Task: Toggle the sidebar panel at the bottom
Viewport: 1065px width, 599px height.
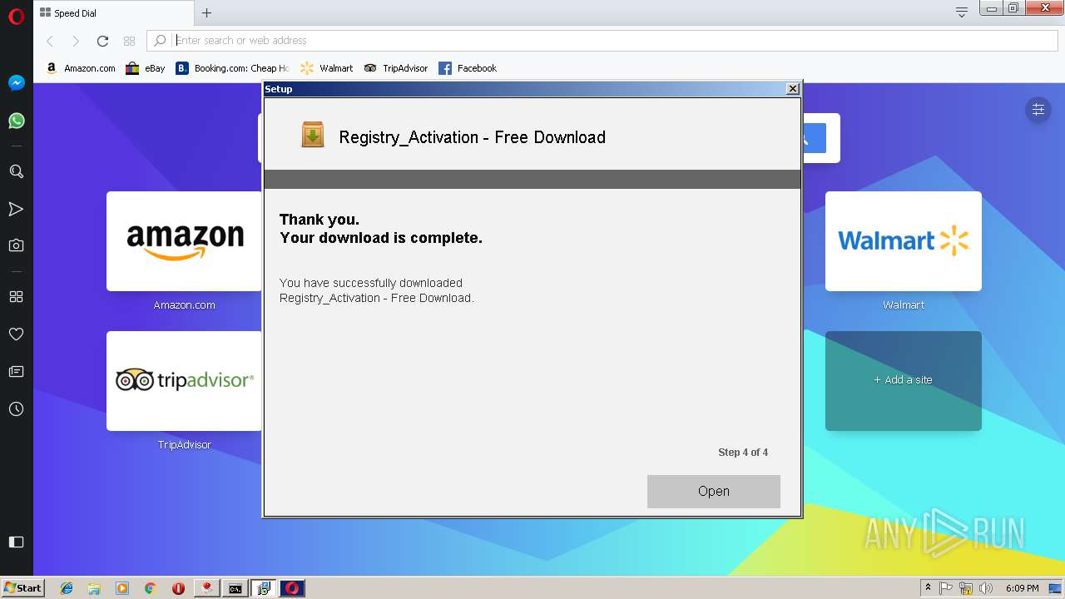Action: point(16,542)
